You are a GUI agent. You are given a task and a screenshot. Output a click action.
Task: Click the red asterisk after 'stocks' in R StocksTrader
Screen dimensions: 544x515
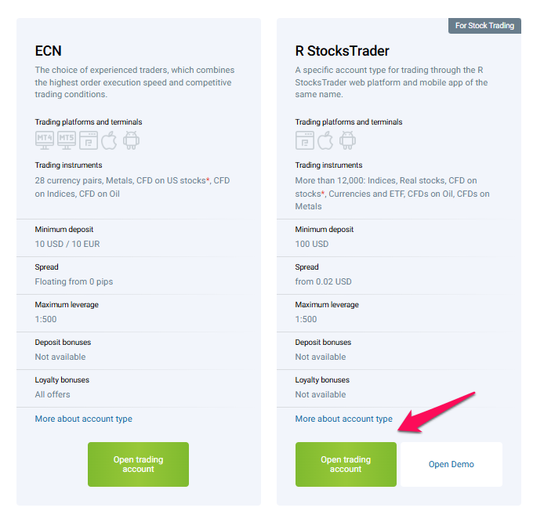click(322, 193)
